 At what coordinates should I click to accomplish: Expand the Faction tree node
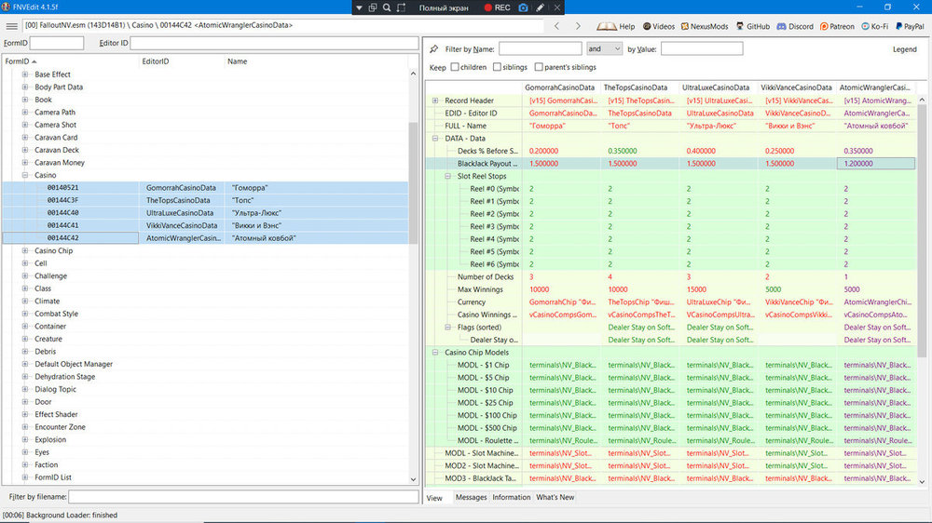25,464
